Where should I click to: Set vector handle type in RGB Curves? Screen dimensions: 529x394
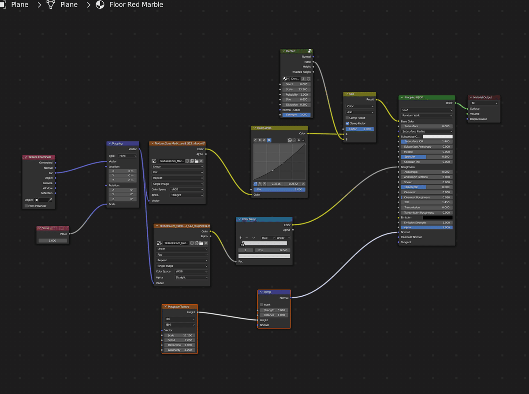coord(261,184)
